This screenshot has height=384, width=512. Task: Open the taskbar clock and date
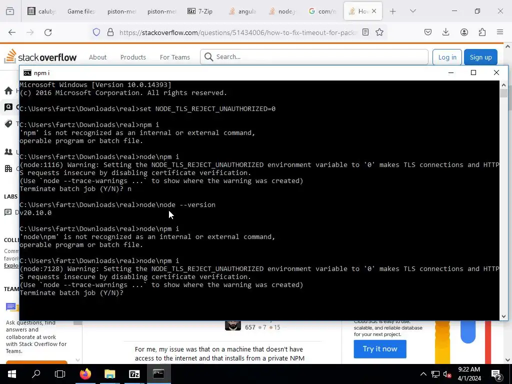(469, 374)
